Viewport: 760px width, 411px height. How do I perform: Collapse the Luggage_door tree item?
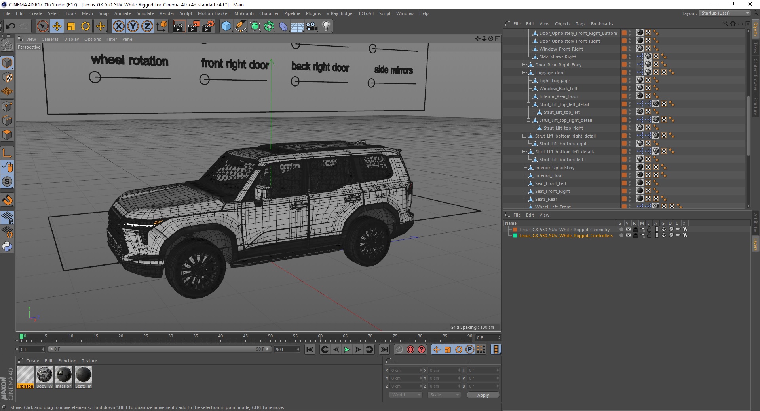(524, 73)
